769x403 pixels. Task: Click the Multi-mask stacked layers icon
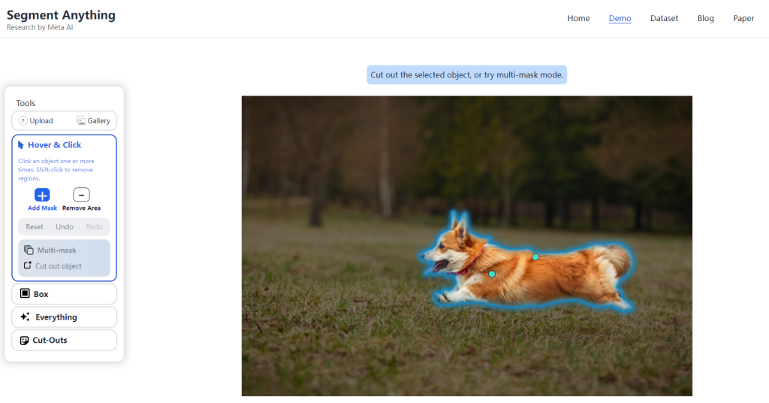tap(29, 250)
